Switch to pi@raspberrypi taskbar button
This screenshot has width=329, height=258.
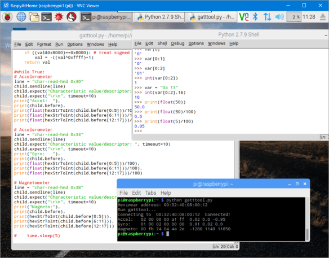point(106,17)
